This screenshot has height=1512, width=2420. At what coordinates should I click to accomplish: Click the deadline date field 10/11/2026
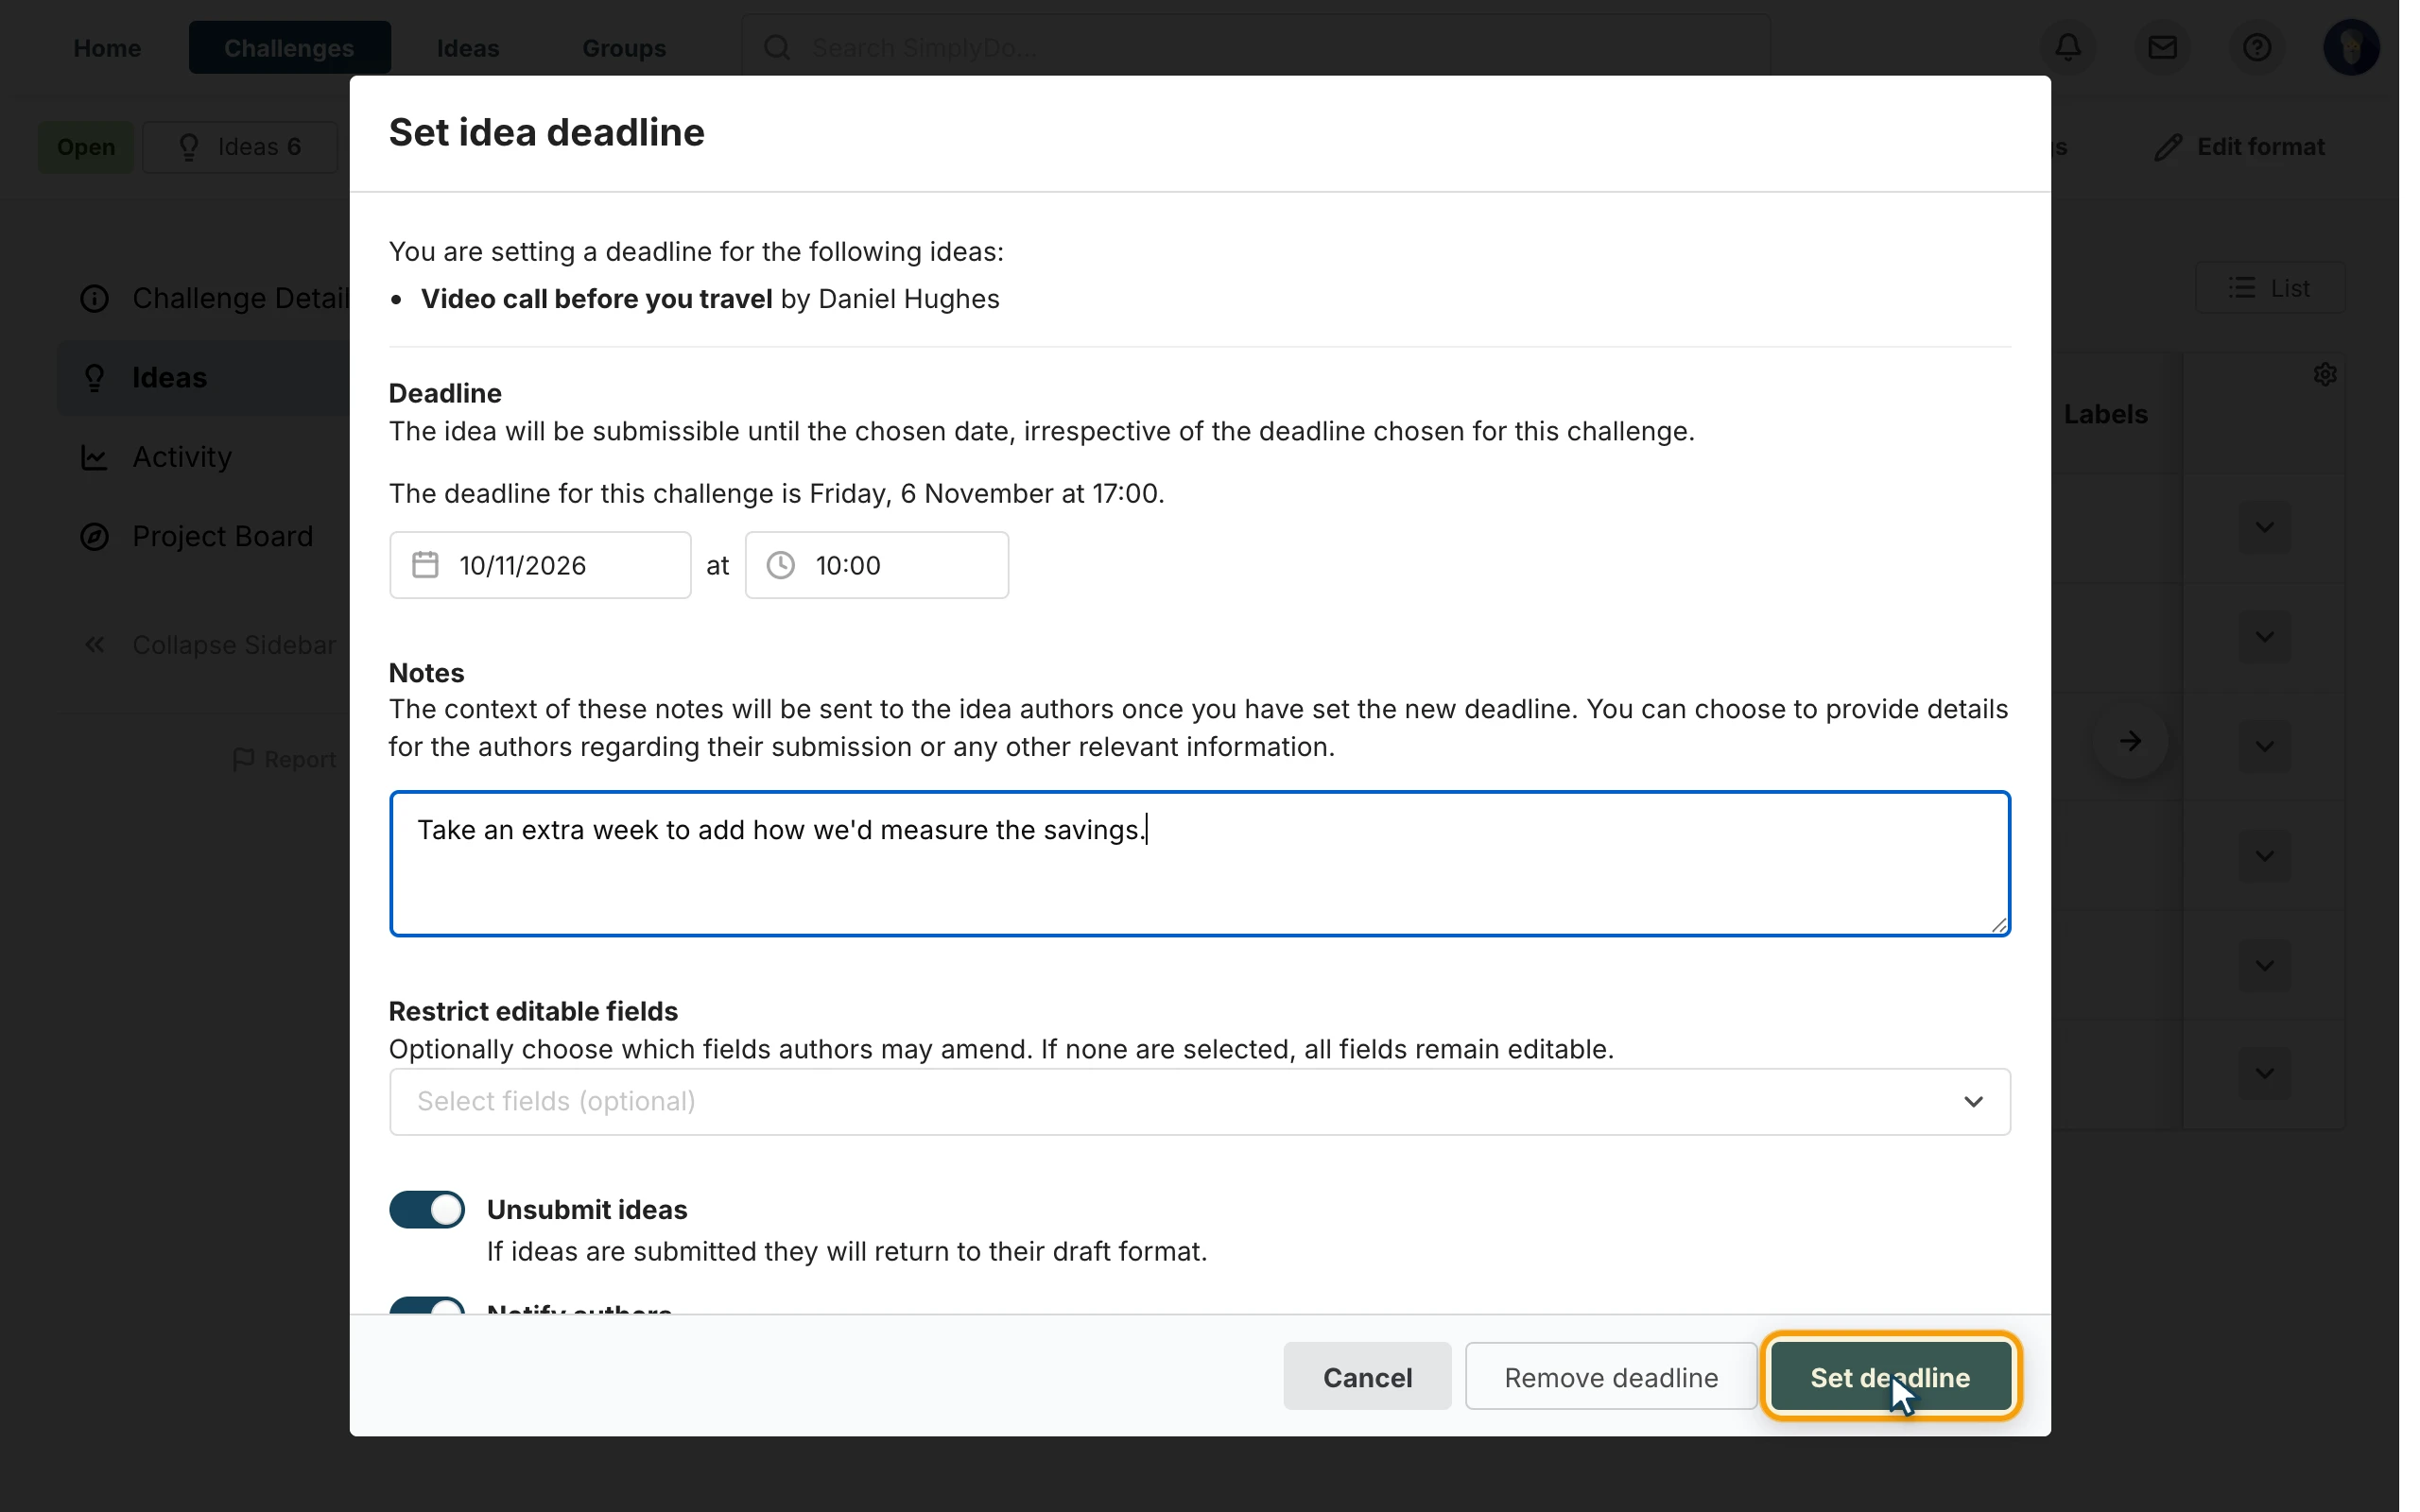pyautogui.click(x=540, y=565)
